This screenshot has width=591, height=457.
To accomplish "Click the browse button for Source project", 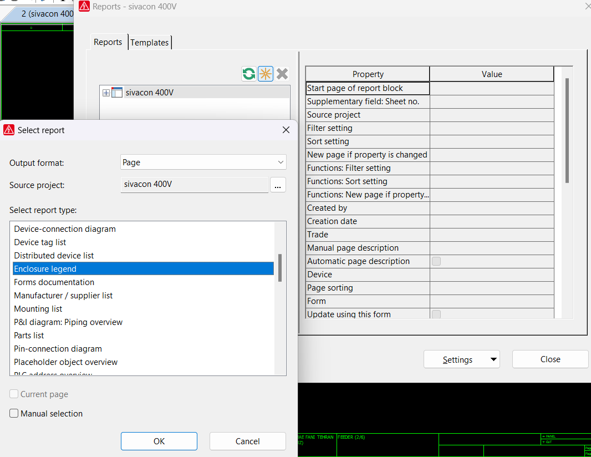I will (278, 185).
